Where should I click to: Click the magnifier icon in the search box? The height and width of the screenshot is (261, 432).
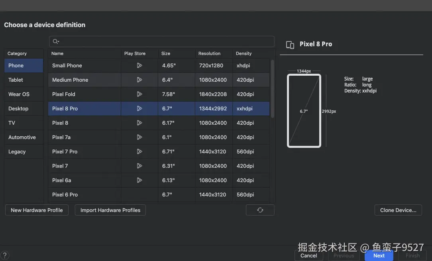(x=56, y=41)
